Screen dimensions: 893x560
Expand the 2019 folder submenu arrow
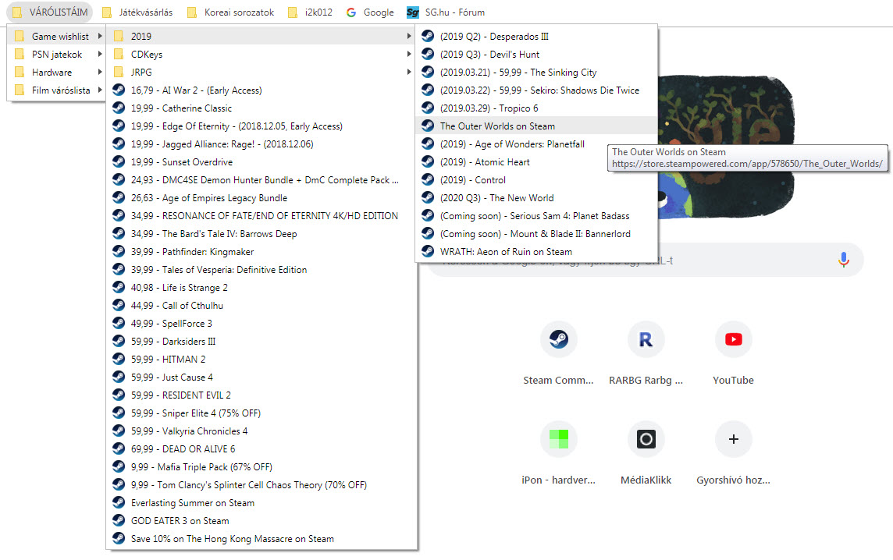click(409, 36)
